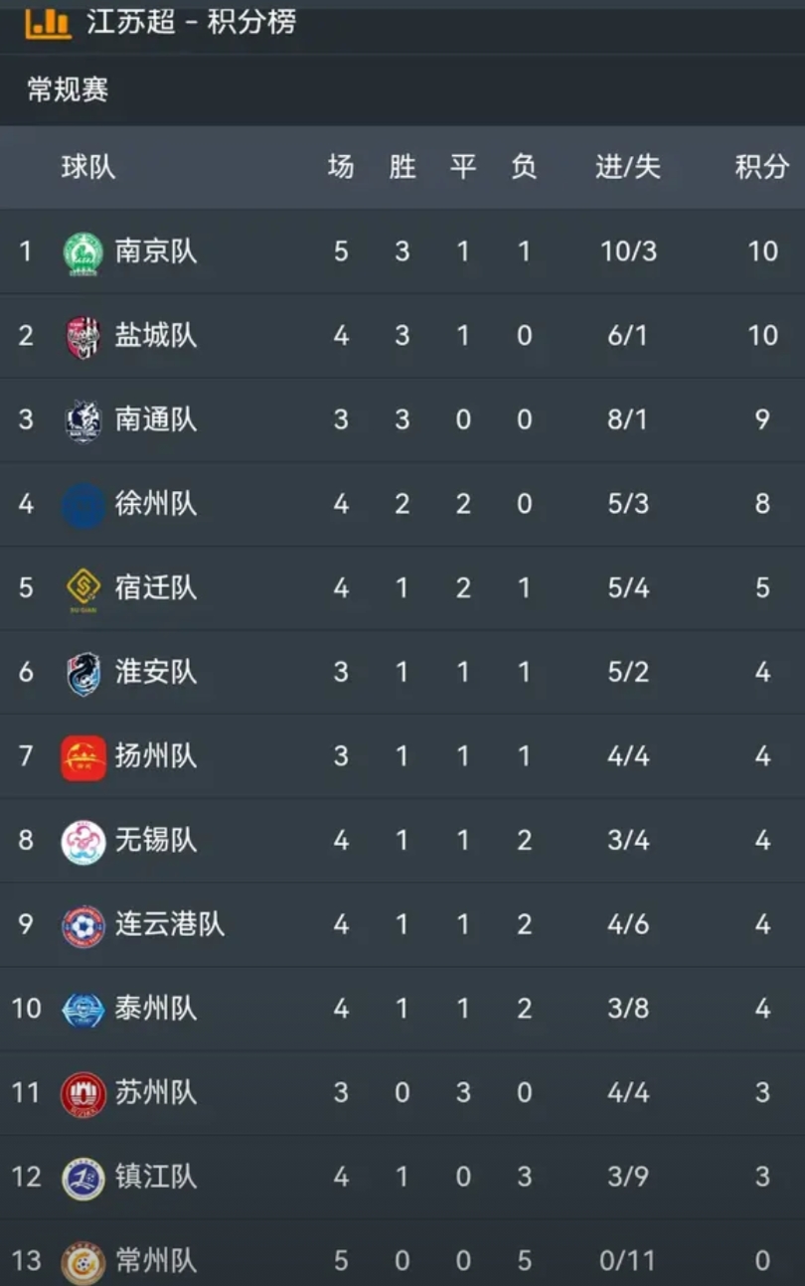Click the 连云港队 team name
805x1286 pixels.
(170, 924)
